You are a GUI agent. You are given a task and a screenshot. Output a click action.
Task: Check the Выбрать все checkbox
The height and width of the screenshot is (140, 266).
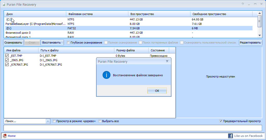pyautogui.click(x=100, y=121)
